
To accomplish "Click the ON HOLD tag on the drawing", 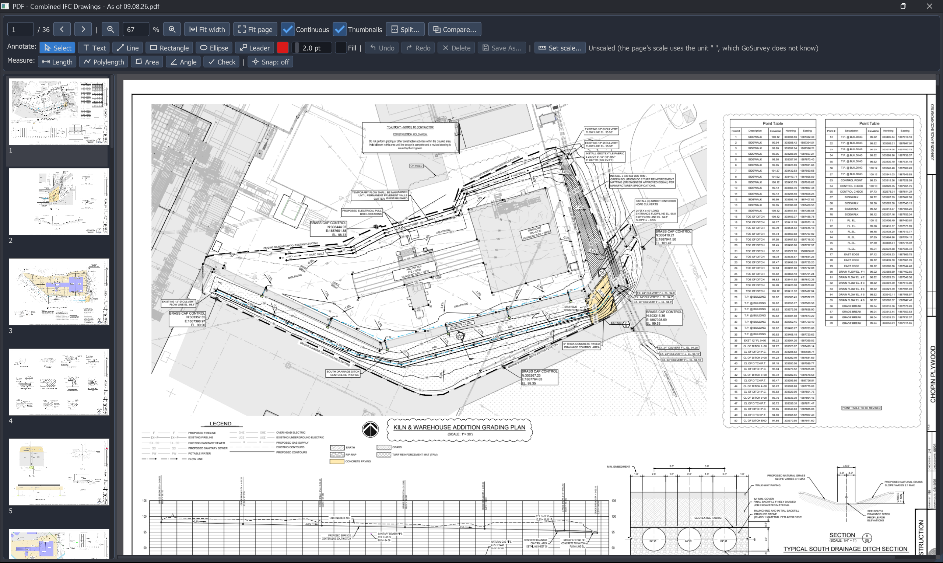I will 416,166.
